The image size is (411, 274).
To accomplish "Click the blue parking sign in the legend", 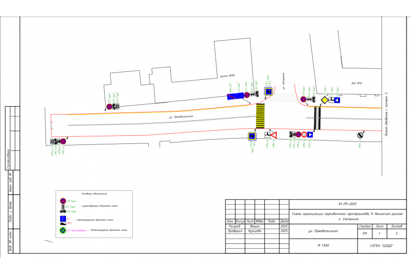I will coord(62,218).
